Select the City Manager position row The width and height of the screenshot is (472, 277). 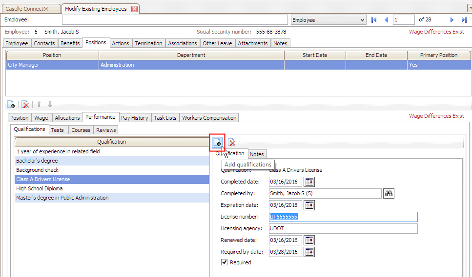click(x=52, y=65)
